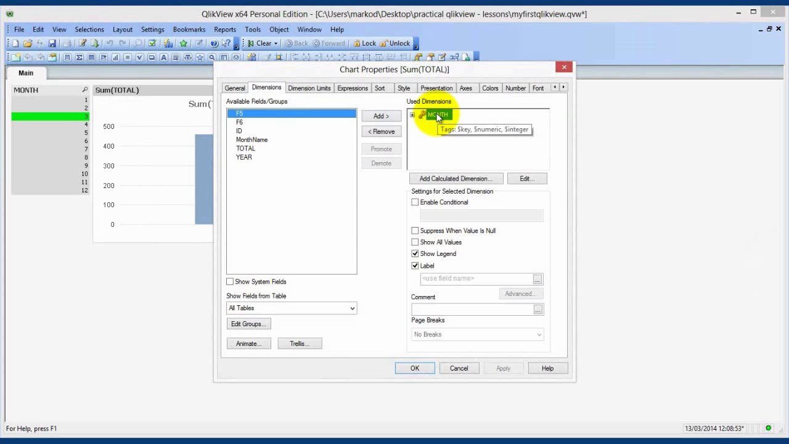This screenshot has height=444, width=789.
Task: Check the Show All Values option
Action: [415, 242]
